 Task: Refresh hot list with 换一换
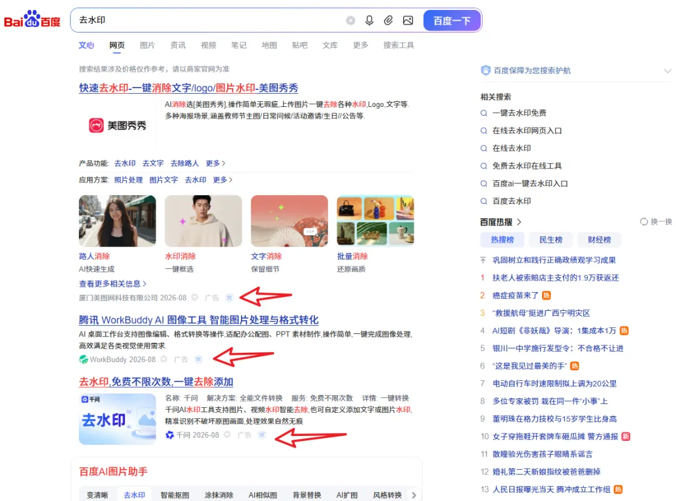pyautogui.click(x=656, y=221)
